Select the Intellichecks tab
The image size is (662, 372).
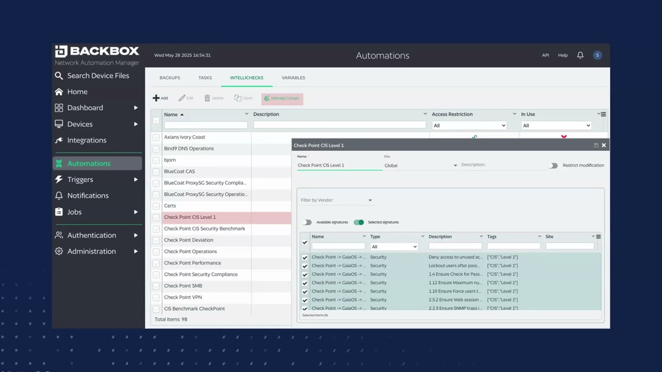click(247, 78)
